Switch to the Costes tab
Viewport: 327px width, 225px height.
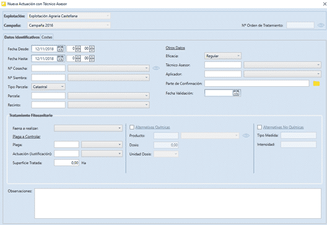point(46,37)
